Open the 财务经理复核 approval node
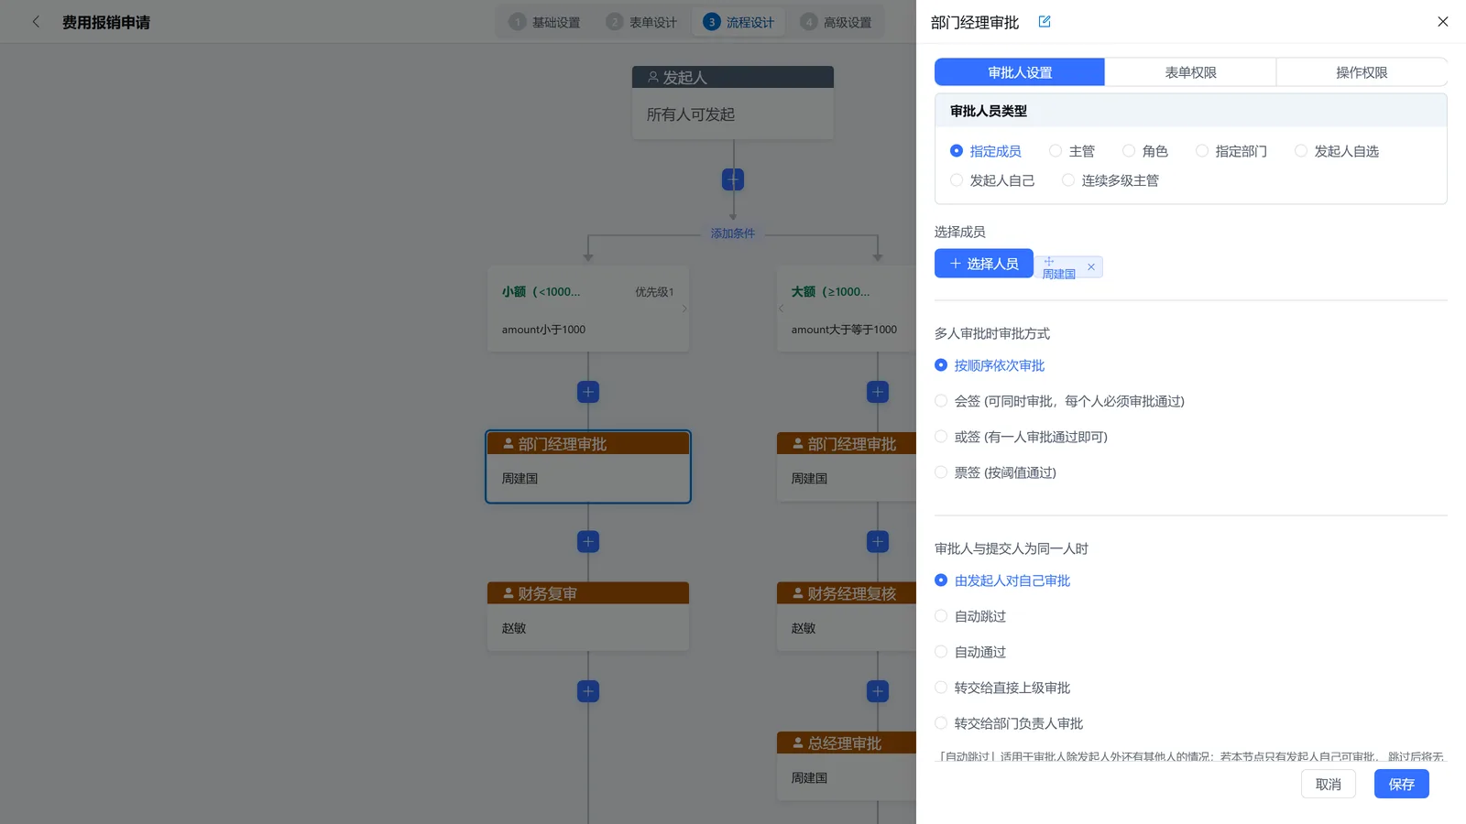The image size is (1466, 824). point(847,616)
